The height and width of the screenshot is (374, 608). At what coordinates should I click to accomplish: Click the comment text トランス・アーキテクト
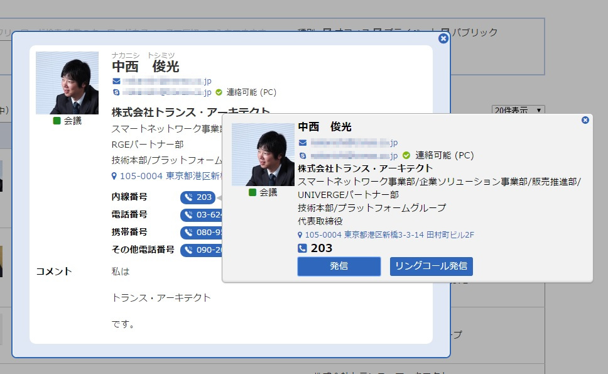(x=161, y=297)
